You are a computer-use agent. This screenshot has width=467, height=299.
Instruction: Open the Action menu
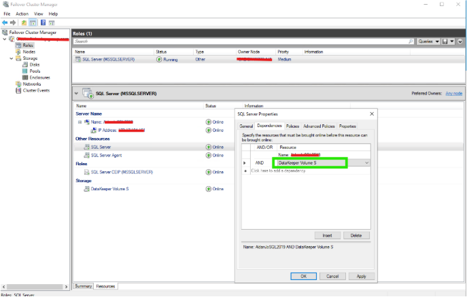(22, 14)
